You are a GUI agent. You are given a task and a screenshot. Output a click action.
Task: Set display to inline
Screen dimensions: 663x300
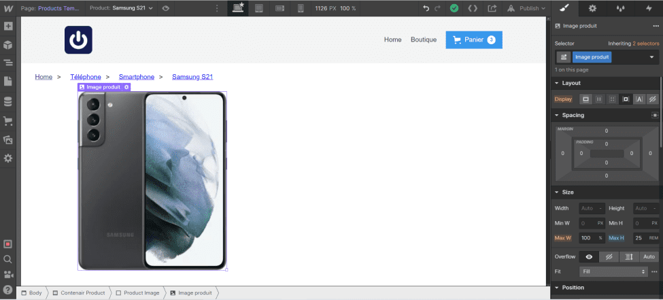click(639, 99)
